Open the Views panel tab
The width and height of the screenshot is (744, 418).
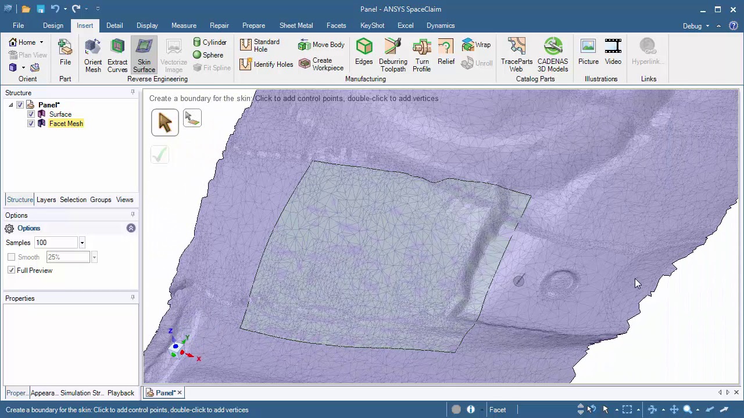pyautogui.click(x=124, y=200)
